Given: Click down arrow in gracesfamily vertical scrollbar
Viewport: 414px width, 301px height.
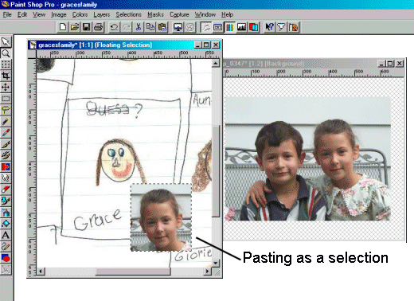Looking at the screenshot, I should 216,264.
